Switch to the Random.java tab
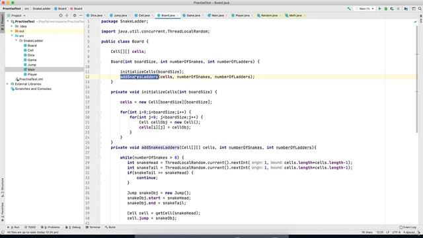 tap(269, 15)
